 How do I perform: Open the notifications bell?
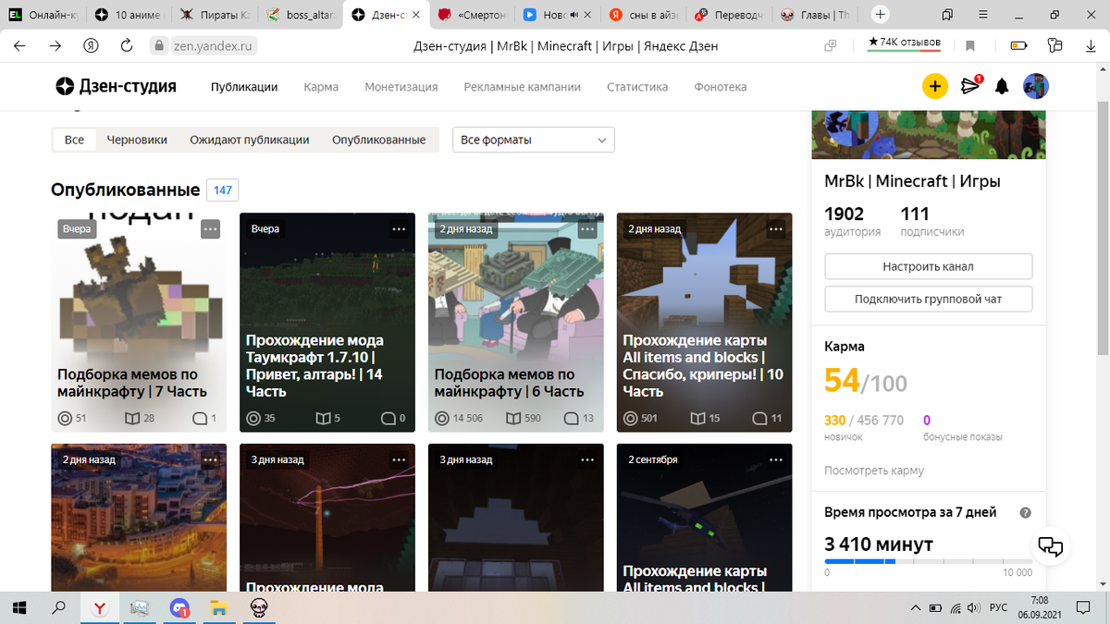pyautogui.click(x=1002, y=87)
